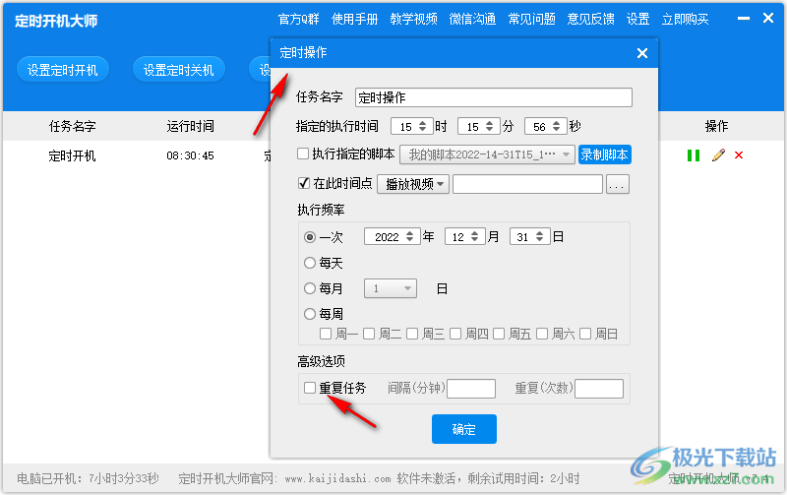
Task: Focus the 任务名字 input field
Action: (x=494, y=97)
